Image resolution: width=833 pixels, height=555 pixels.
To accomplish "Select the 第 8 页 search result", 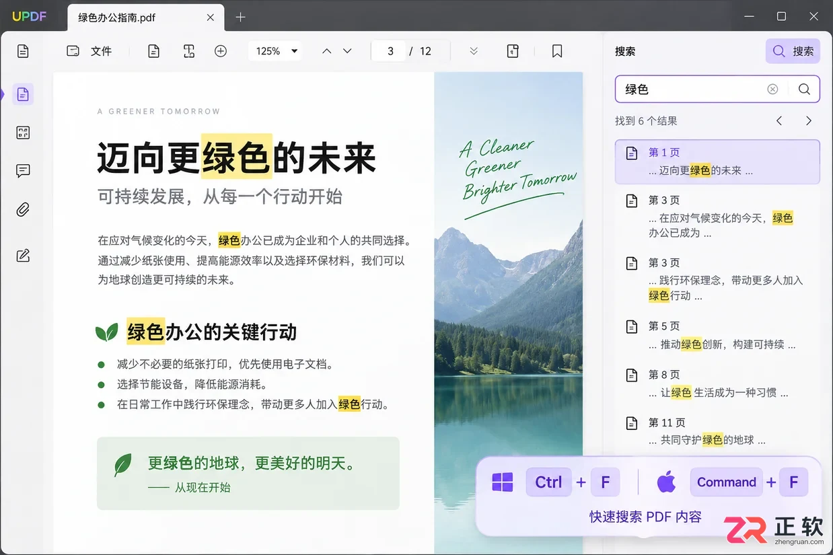I will [717, 383].
